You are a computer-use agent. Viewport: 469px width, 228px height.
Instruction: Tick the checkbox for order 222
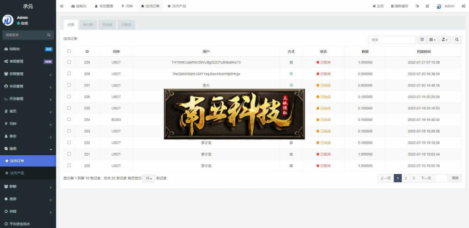tap(69, 142)
